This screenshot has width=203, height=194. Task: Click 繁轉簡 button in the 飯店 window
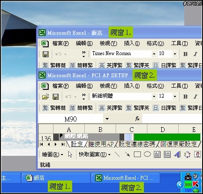(x=54, y=65)
